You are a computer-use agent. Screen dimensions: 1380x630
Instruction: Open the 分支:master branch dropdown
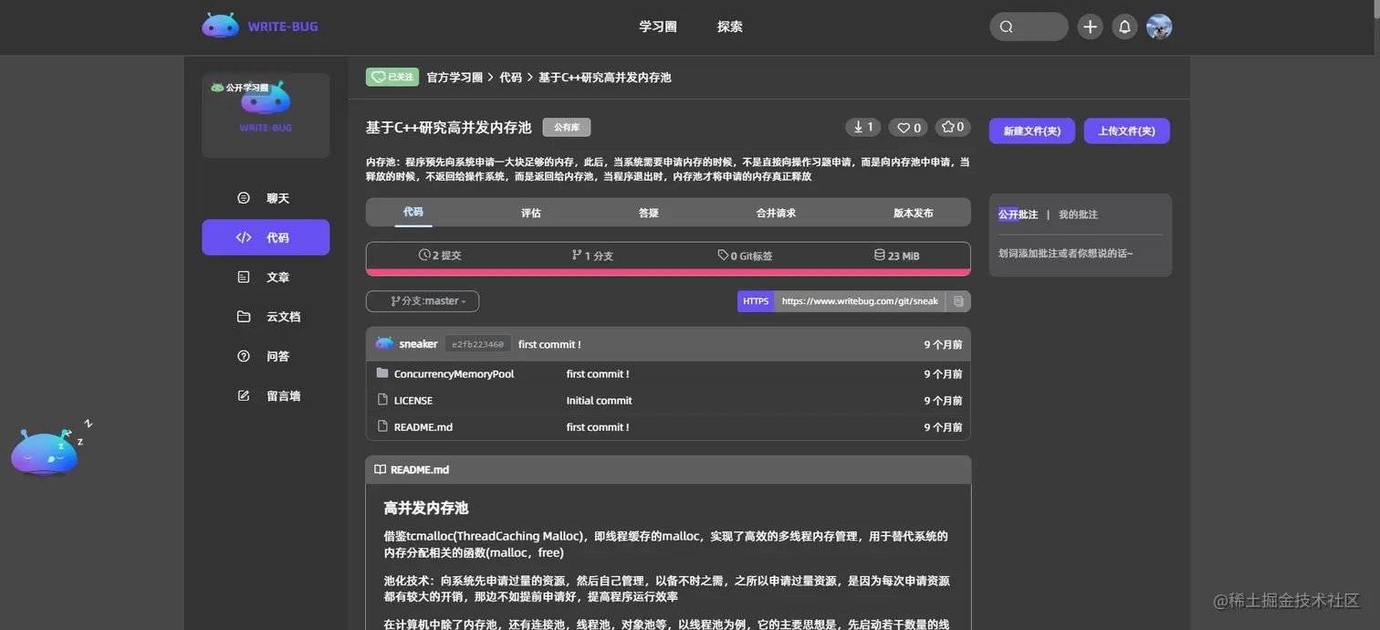click(423, 300)
